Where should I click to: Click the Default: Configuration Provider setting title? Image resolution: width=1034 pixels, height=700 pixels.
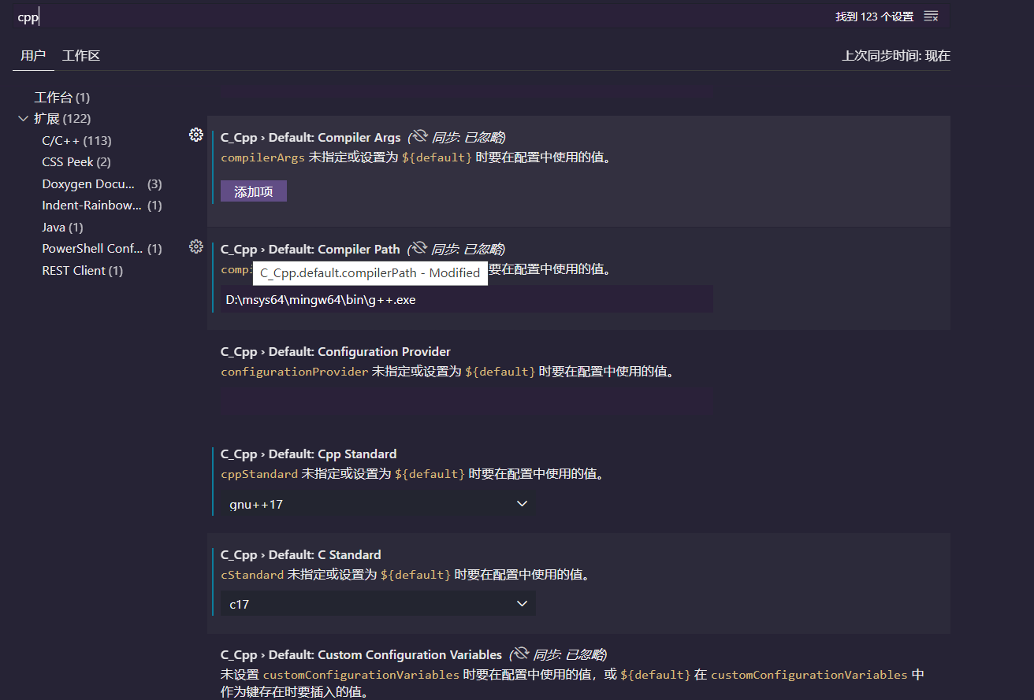point(336,351)
